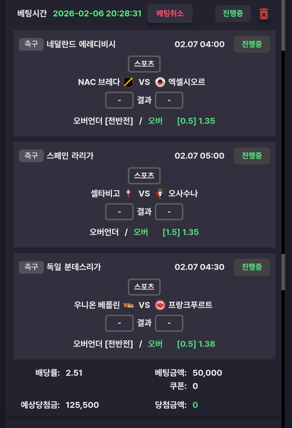Click the Osasuna team crest icon
The width and height of the screenshot is (292, 428).
click(160, 193)
